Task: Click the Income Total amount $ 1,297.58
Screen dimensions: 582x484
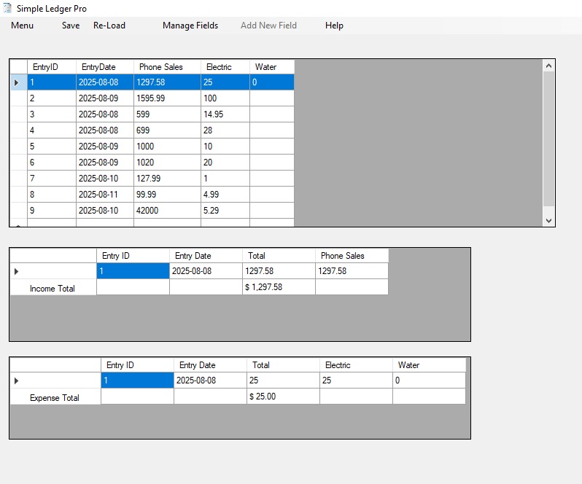Action: 278,287
